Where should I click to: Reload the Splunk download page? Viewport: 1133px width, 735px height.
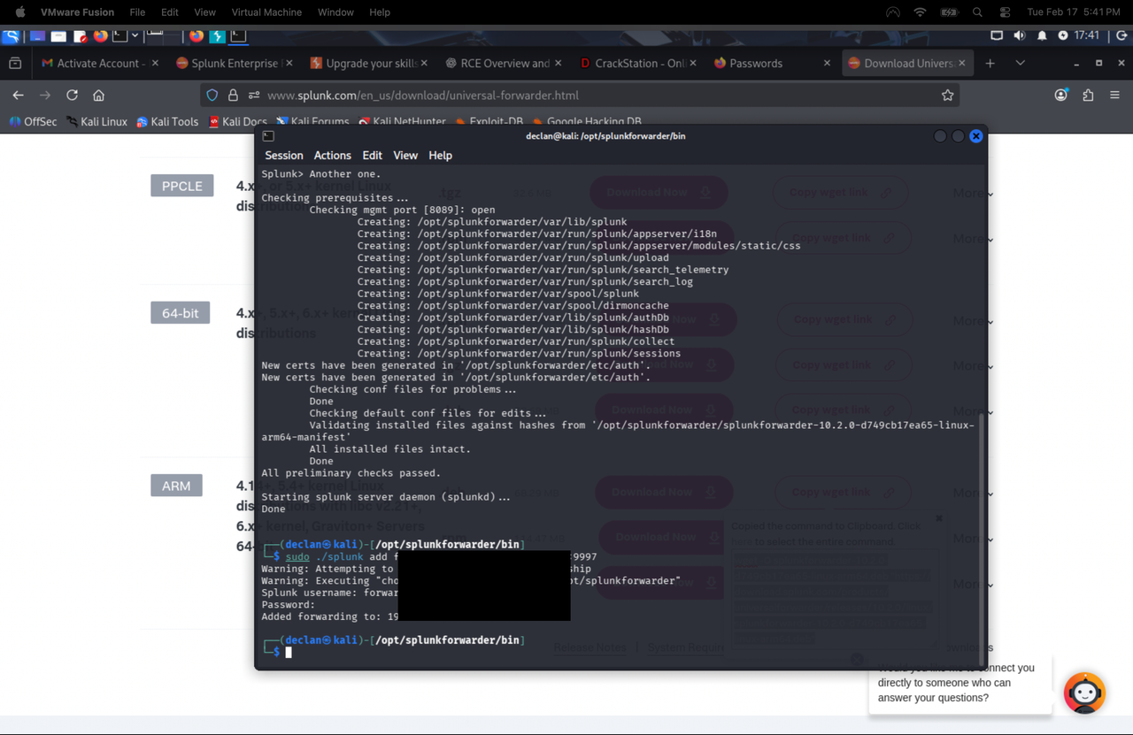click(72, 95)
